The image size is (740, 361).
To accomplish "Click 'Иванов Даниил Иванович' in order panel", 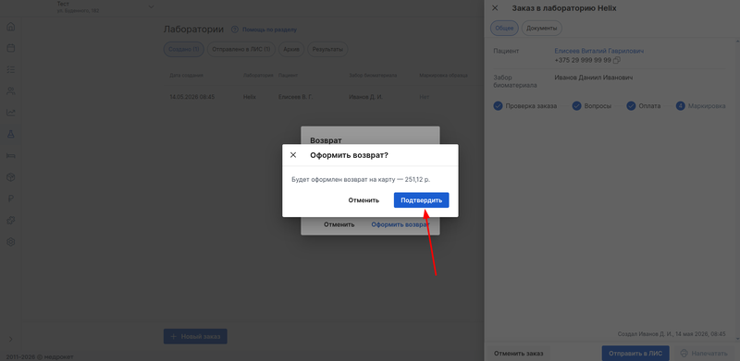I will coord(593,78).
